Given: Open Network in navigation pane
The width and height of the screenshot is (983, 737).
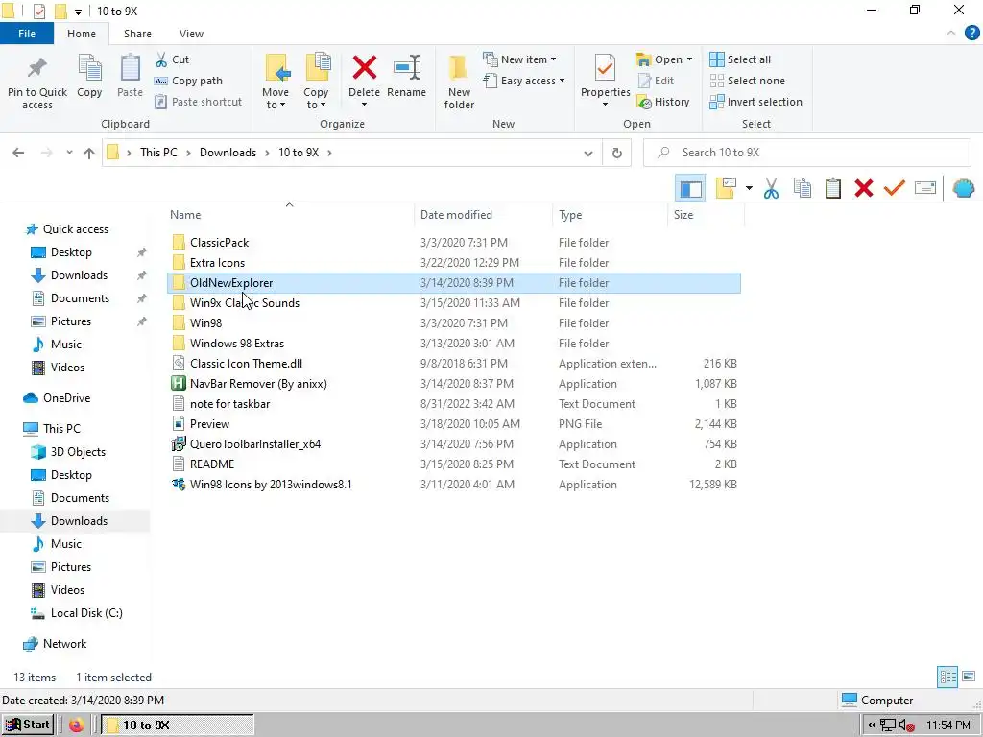Looking at the screenshot, I should pos(64,644).
